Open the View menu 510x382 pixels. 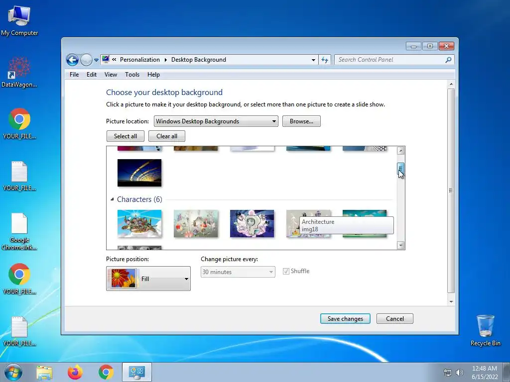pyautogui.click(x=111, y=75)
